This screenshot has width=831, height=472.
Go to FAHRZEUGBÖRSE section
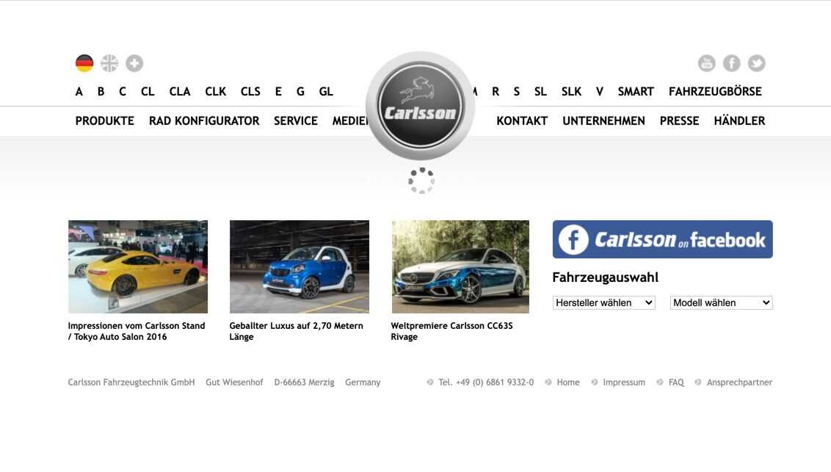pyautogui.click(x=715, y=92)
